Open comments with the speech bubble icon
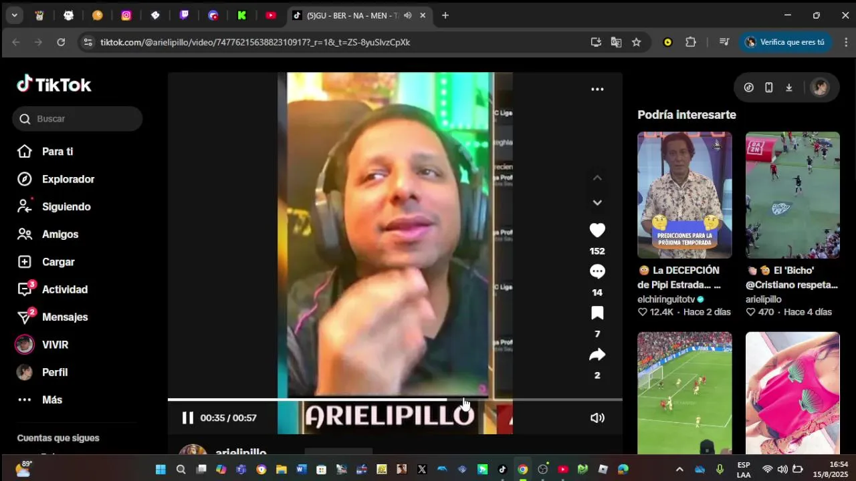 597,271
